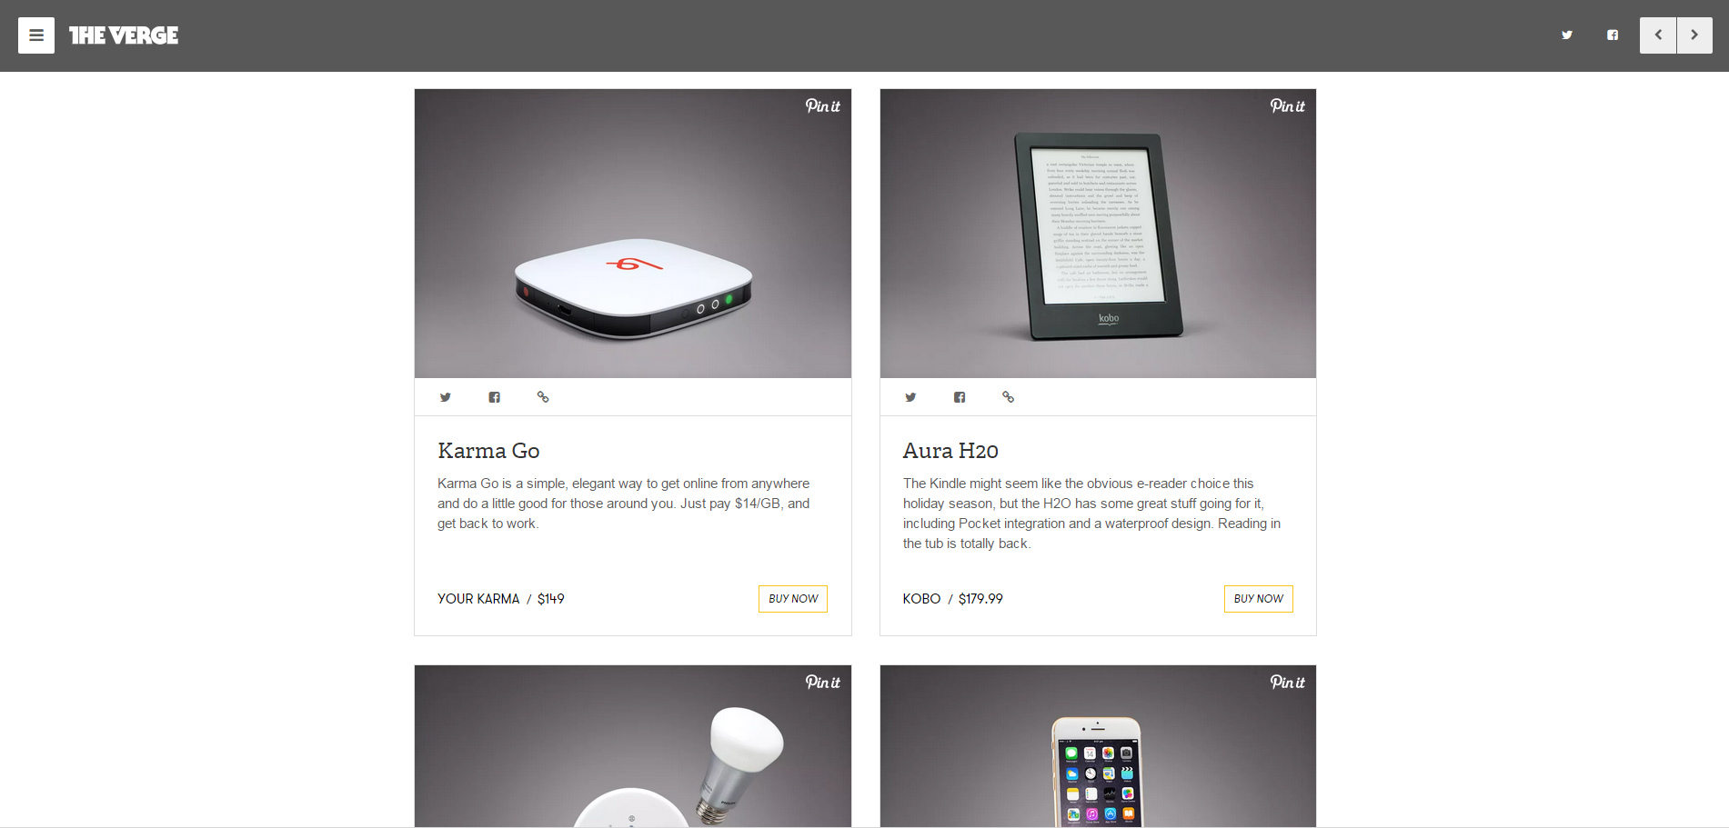Share Karma Go on Facebook

[x=495, y=397]
